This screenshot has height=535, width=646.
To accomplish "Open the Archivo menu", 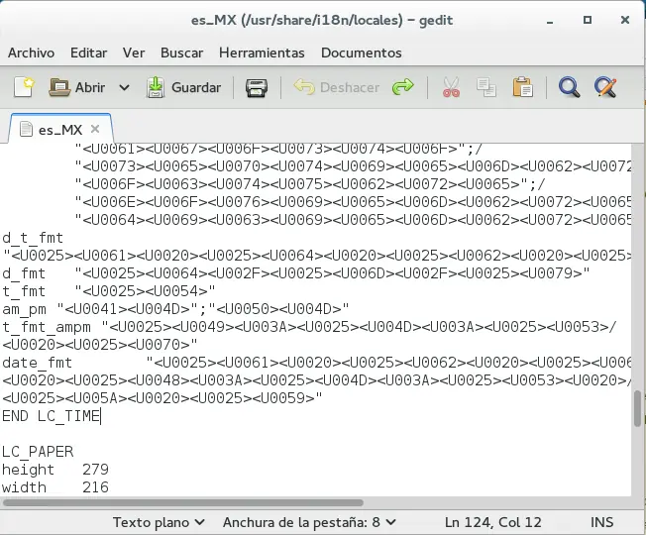I will (x=32, y=53).
